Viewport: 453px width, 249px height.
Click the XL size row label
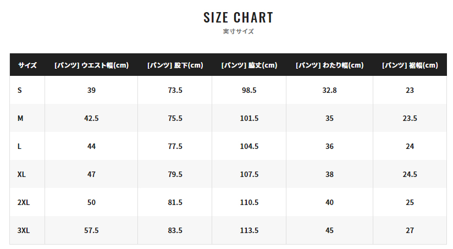[22, 174]
